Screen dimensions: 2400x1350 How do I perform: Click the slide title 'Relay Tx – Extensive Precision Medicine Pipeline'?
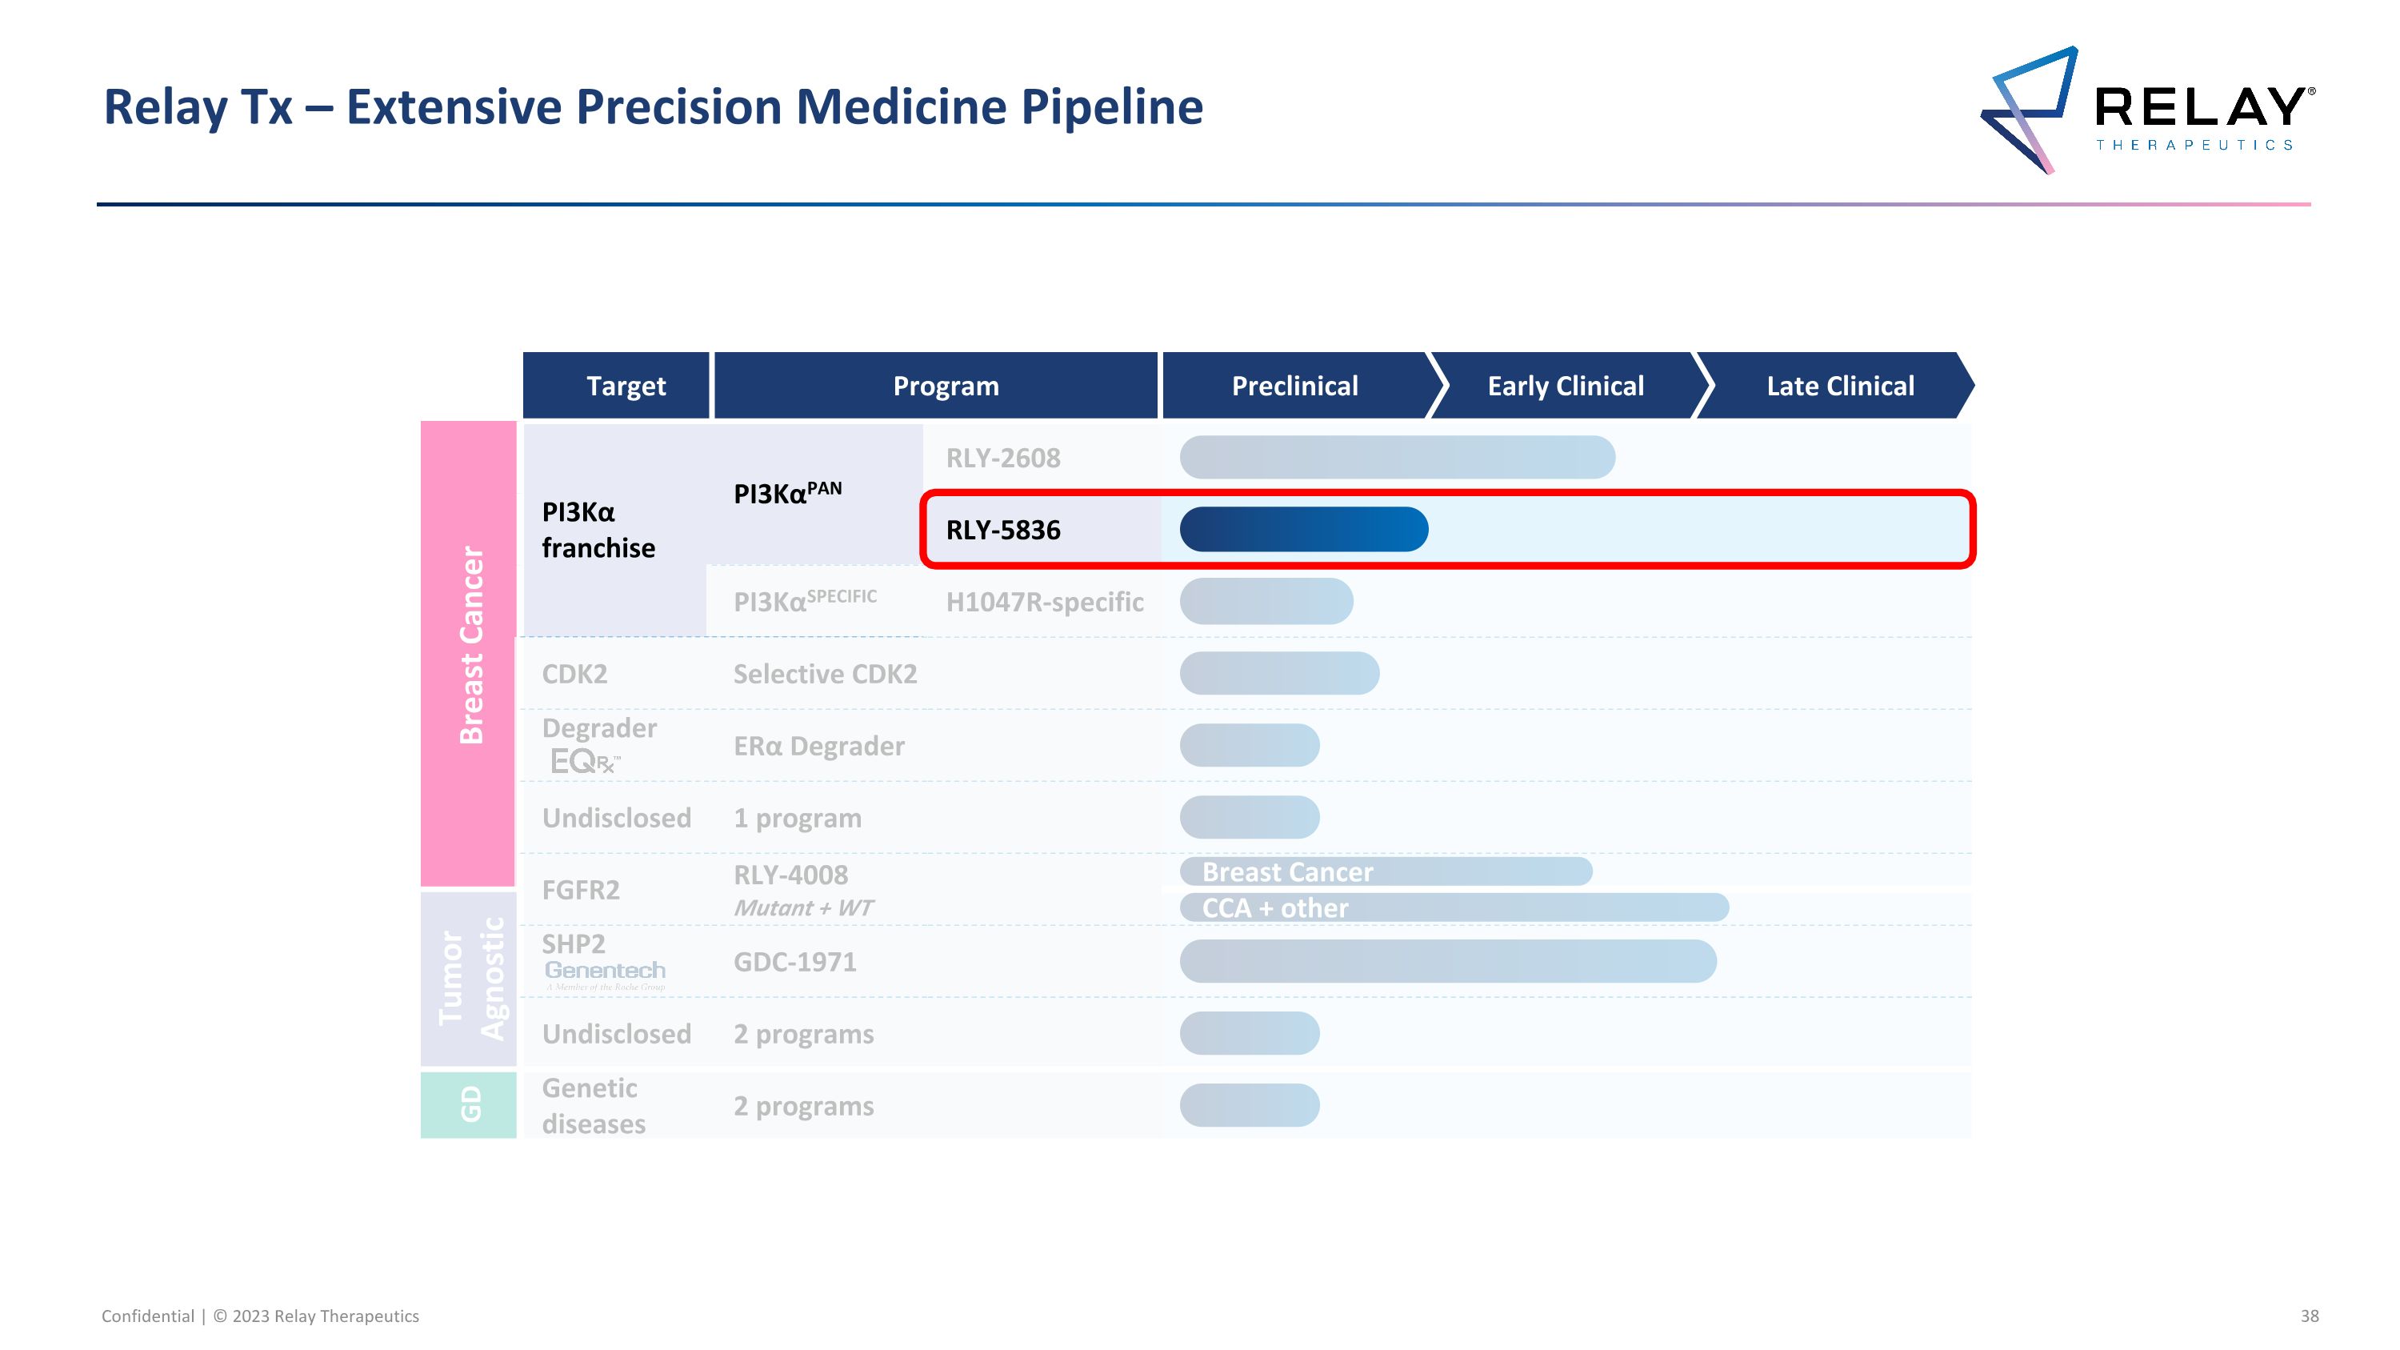[x=653, y=106]
